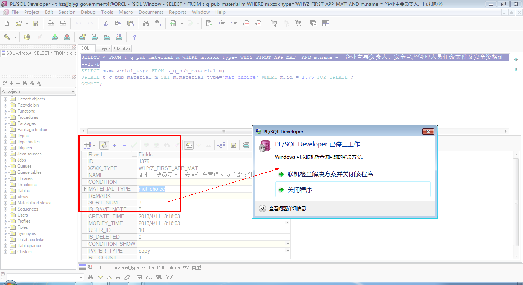Toggle whole-word "AB" search option
This screenshot has width=523, height=285.
[169, 277]
